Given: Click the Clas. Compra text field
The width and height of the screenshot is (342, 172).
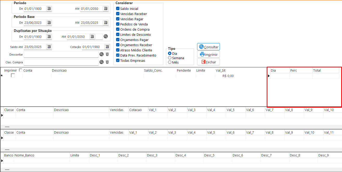Looking at the screenshot, I should coord(61,62).
